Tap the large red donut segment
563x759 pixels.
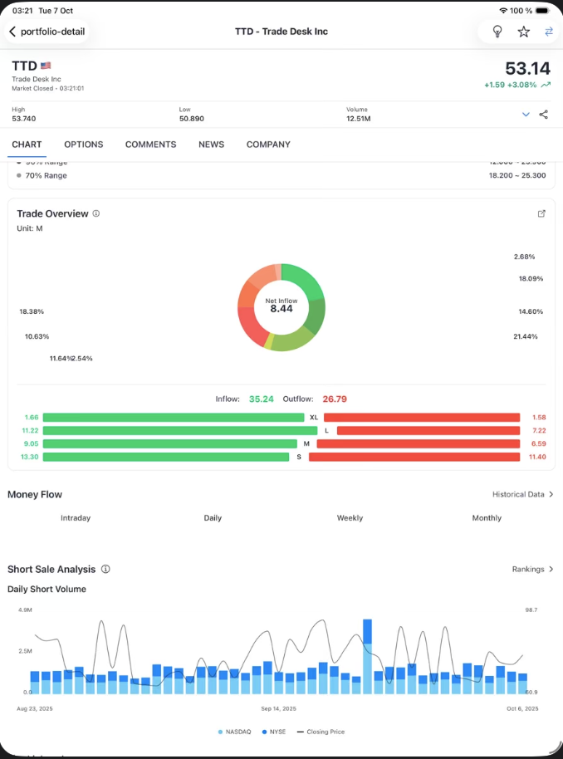tap(249, 326)
